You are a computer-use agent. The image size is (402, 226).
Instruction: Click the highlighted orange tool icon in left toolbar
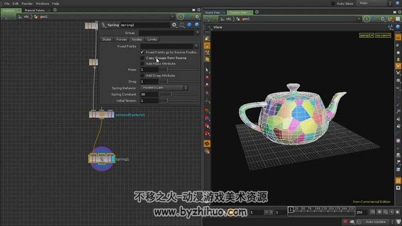click(x=207, y=46)
